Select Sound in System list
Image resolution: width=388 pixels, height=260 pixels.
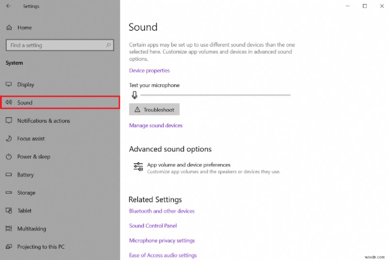click(x=60, y=103)
